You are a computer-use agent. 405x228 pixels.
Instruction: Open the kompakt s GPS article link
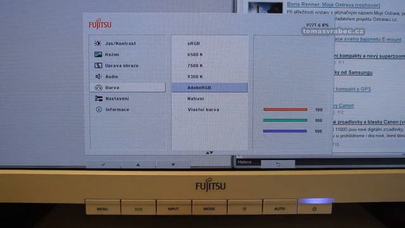click(353, 89)
